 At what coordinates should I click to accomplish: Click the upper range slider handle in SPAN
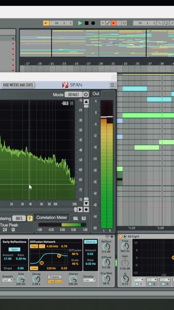86,107
